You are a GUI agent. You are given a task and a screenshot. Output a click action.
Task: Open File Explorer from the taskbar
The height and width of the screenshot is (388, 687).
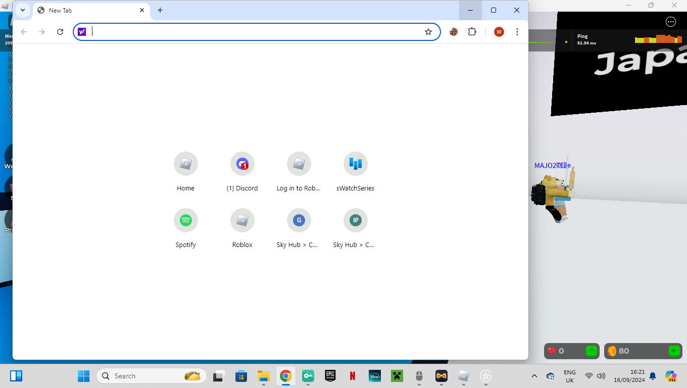pyautogui.click(x=263, y=376)
